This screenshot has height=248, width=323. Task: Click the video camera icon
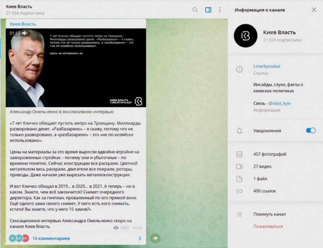pos(239,167)
